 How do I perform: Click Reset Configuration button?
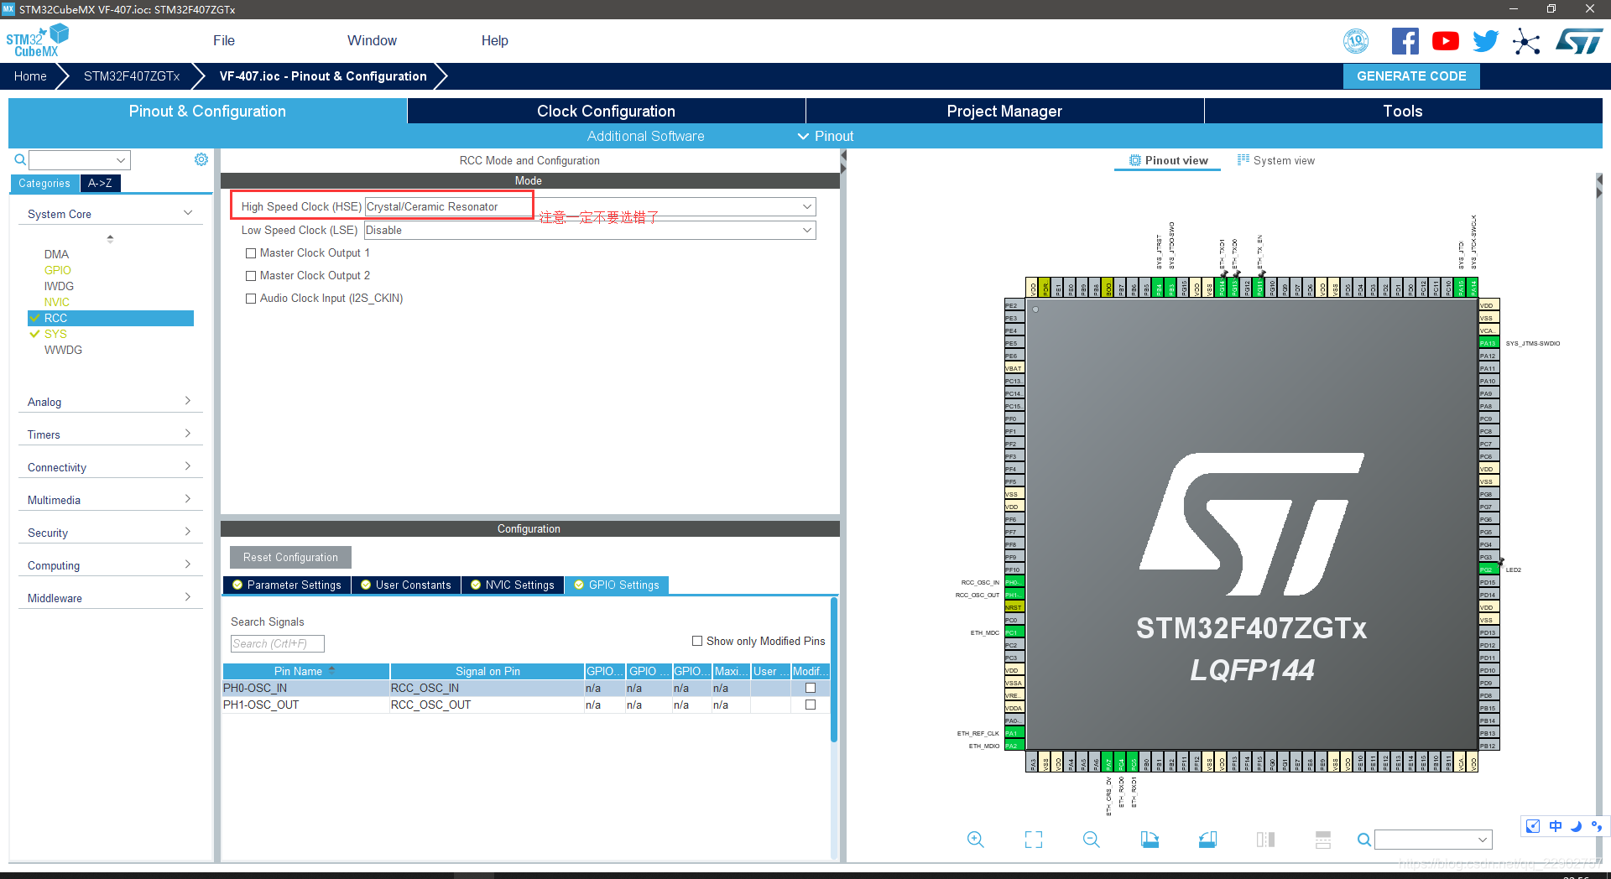290,557
